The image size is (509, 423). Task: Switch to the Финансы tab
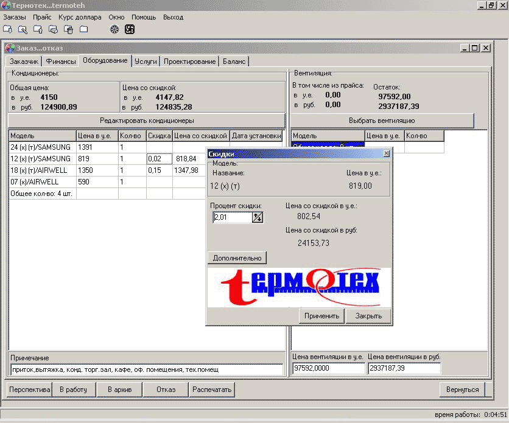(61, 61)
